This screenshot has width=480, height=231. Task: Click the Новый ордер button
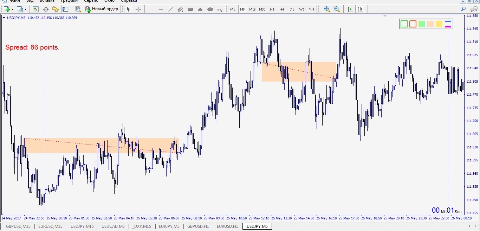click(102, 9)
